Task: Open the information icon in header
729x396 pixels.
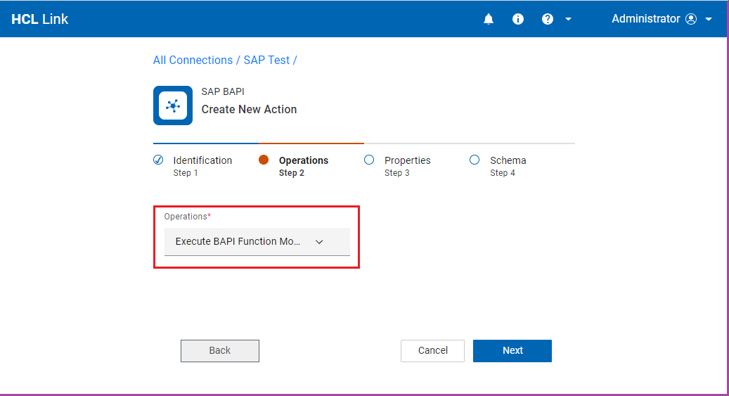Action: (518, 19)
